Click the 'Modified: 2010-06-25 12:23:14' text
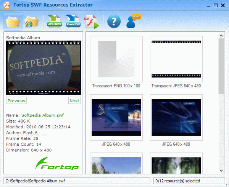This screenshot has height=187, width=229. click(x=38, y=127)
